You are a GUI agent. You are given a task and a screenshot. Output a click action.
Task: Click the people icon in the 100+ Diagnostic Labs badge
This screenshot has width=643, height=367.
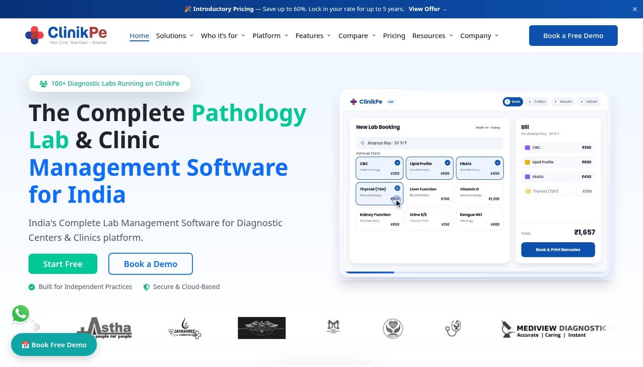pyautogui.click(x=44, y=84)
